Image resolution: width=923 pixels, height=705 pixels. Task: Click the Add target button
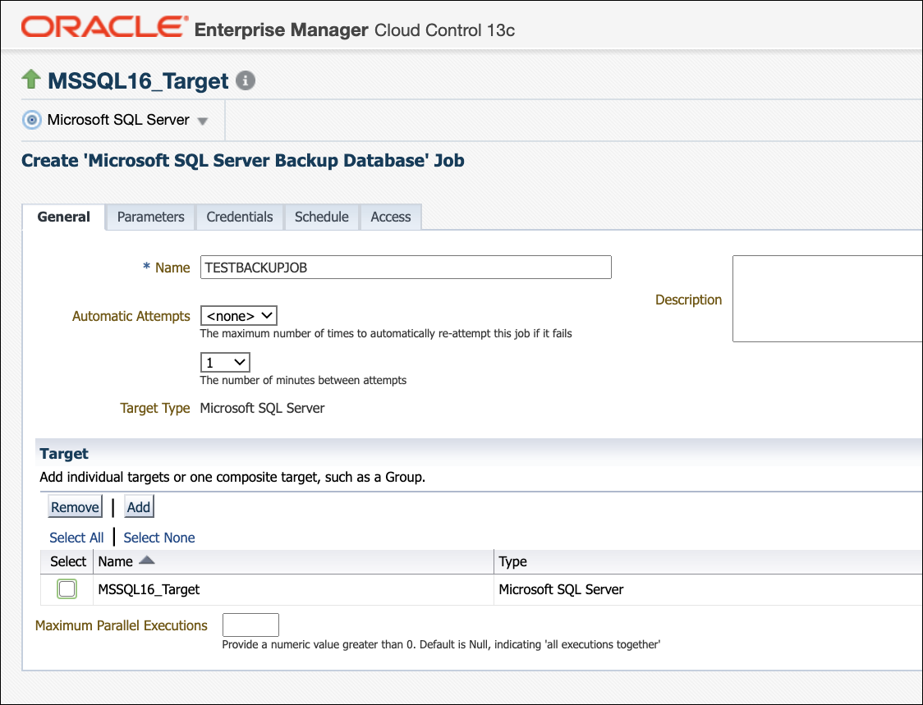point(139,506)
